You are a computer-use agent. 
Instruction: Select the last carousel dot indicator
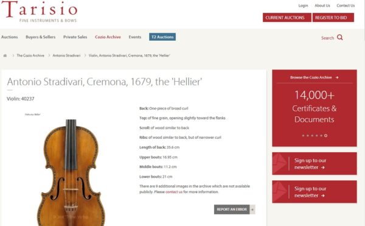pyautogui.click(x=325, y=135)
